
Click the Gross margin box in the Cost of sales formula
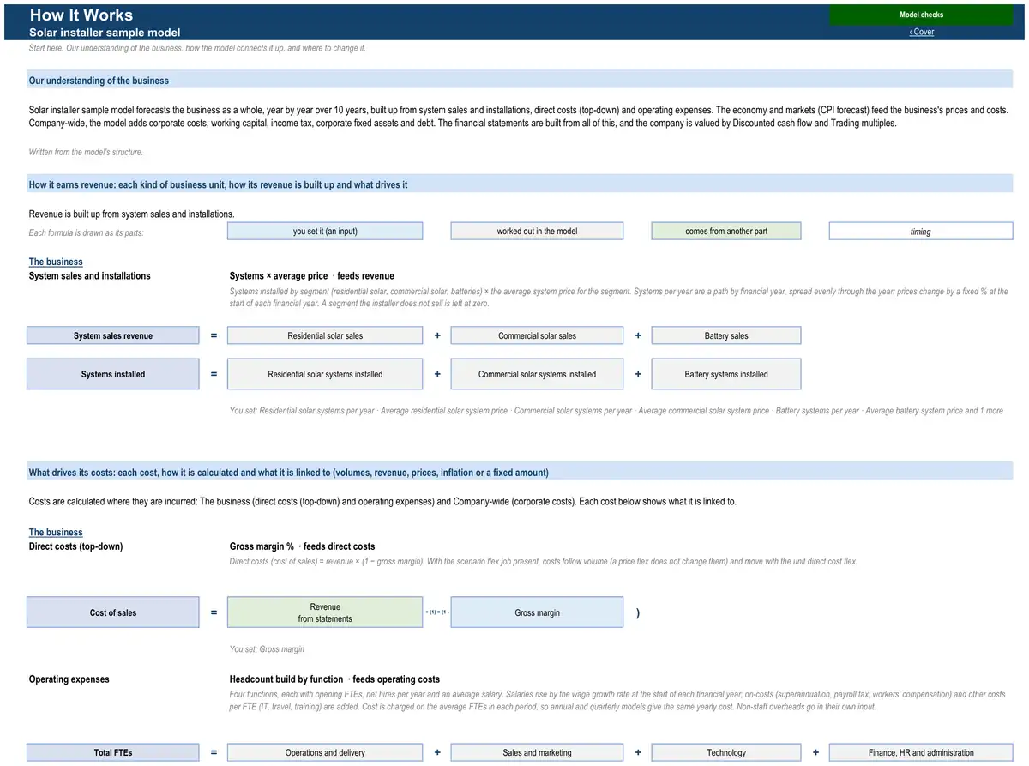point(537,613)
